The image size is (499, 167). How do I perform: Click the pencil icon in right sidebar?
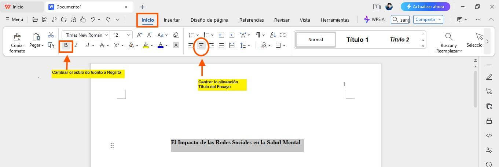[x=489, y=77]
